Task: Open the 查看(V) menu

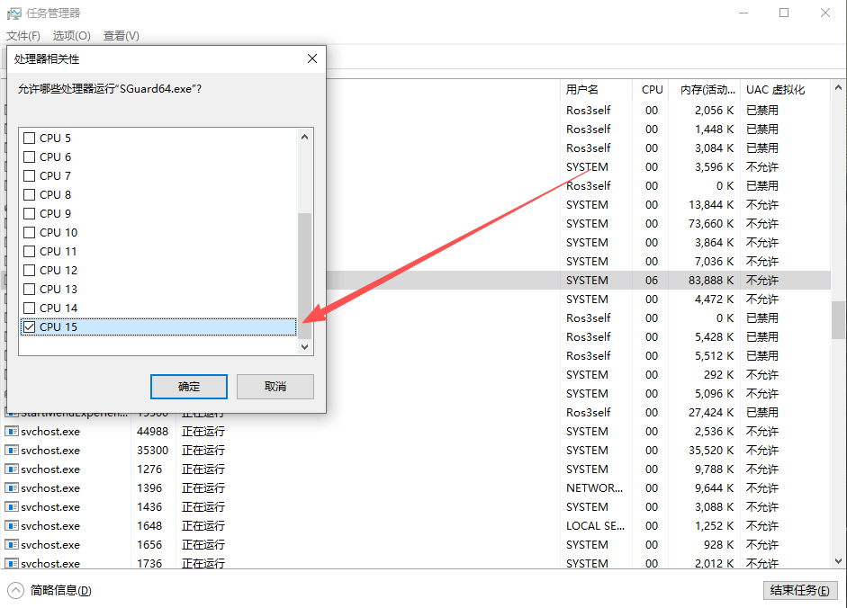Action: pos(121,36)
